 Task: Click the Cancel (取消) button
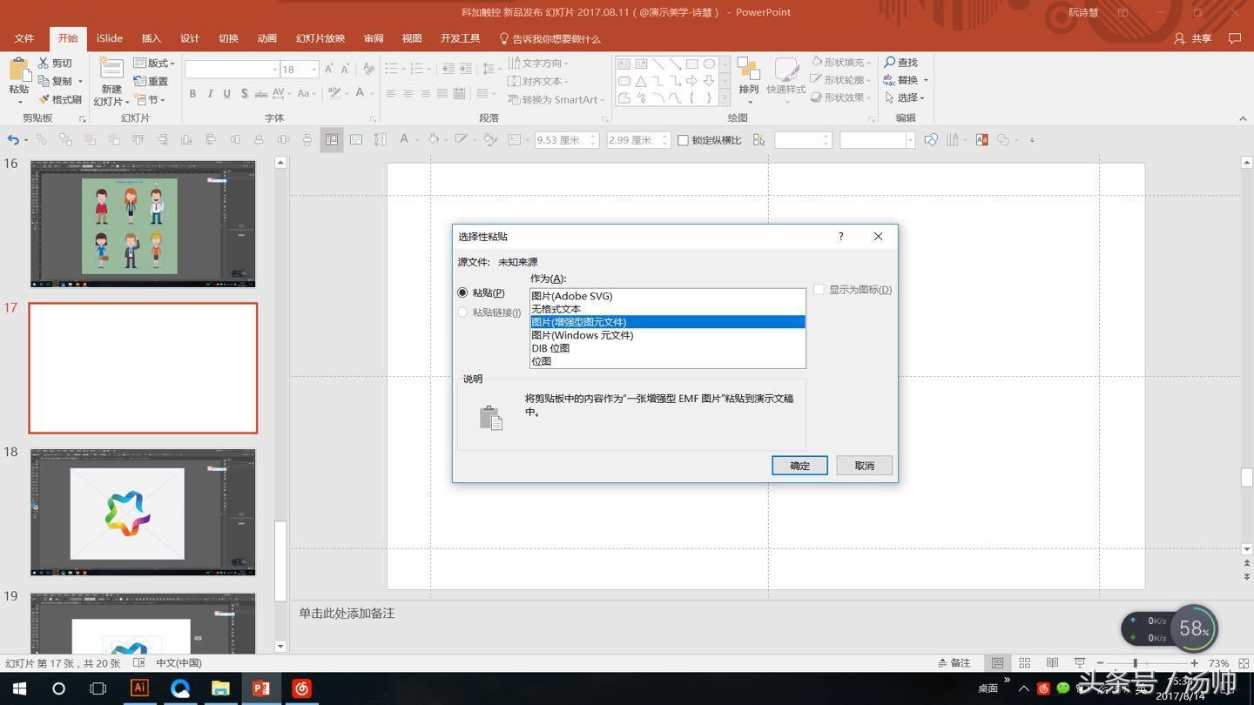(864, 466)
